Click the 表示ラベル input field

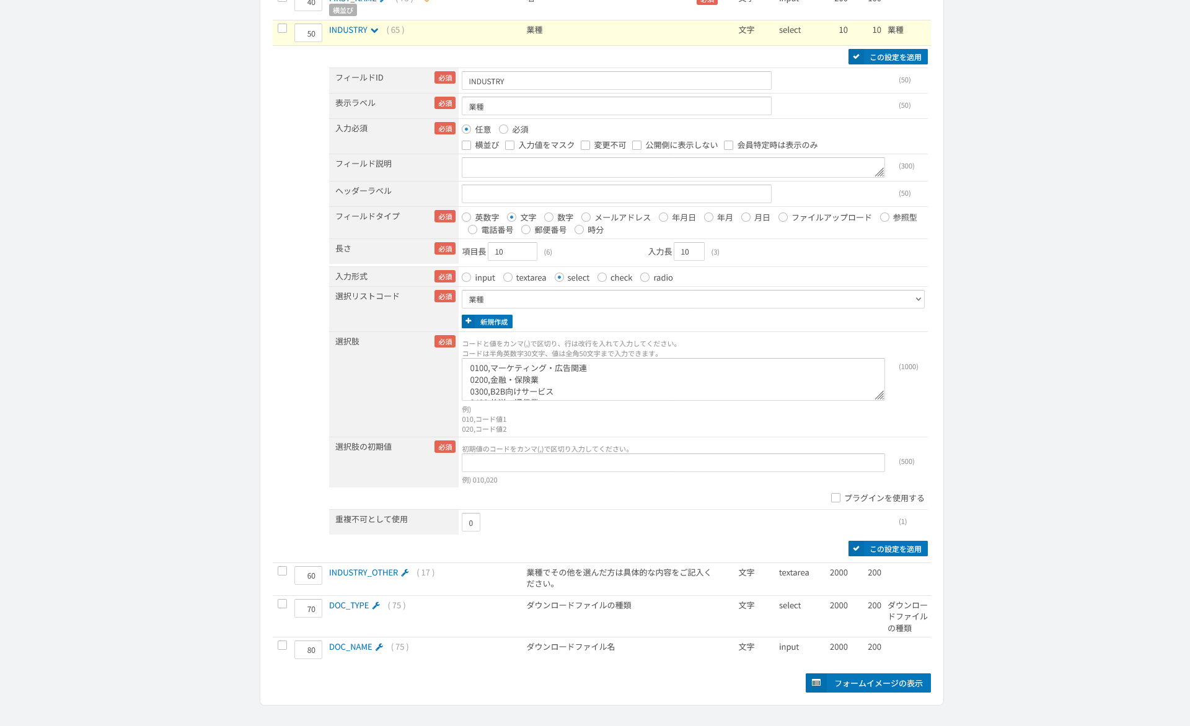click(x=617, y=107)
